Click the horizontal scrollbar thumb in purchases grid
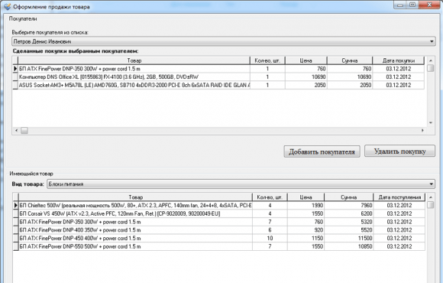The width and height of the screenshot is (443, 283). click(x=24, y=130)
